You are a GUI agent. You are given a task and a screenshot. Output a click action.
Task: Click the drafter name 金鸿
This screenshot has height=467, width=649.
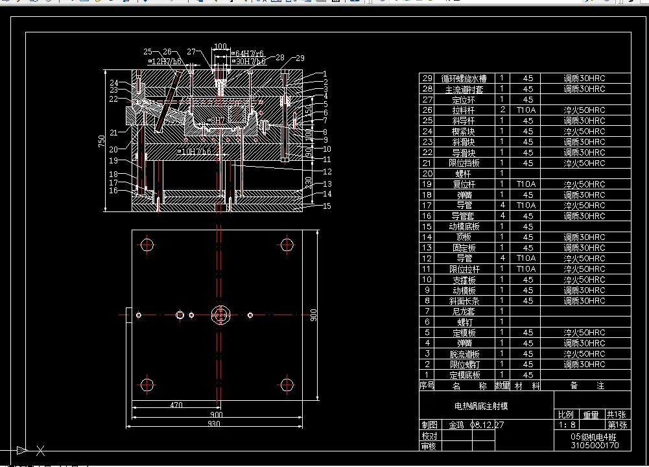[x=456, y=425]
